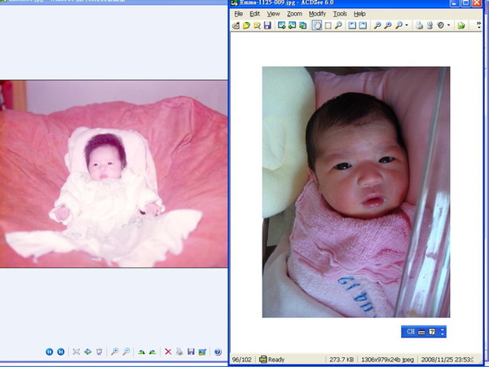Viewport: 489px width, 367px height.
Task: Click Picture Viewer's floppy disk copy-to icon
Action: pos(191,352)
